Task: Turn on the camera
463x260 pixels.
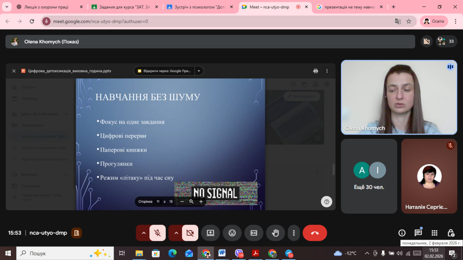Action: tap(190, 233)
